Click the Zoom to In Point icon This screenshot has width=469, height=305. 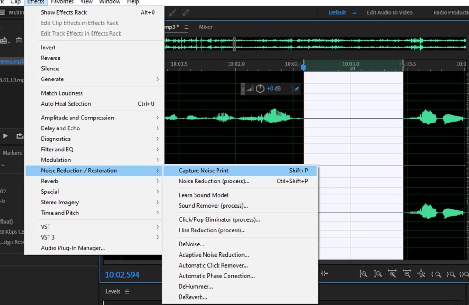pos(436,274)
